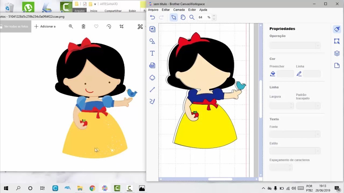The image size is (344, 193).
Task: Click Ver todas as fotos
Action: point(16,27)
